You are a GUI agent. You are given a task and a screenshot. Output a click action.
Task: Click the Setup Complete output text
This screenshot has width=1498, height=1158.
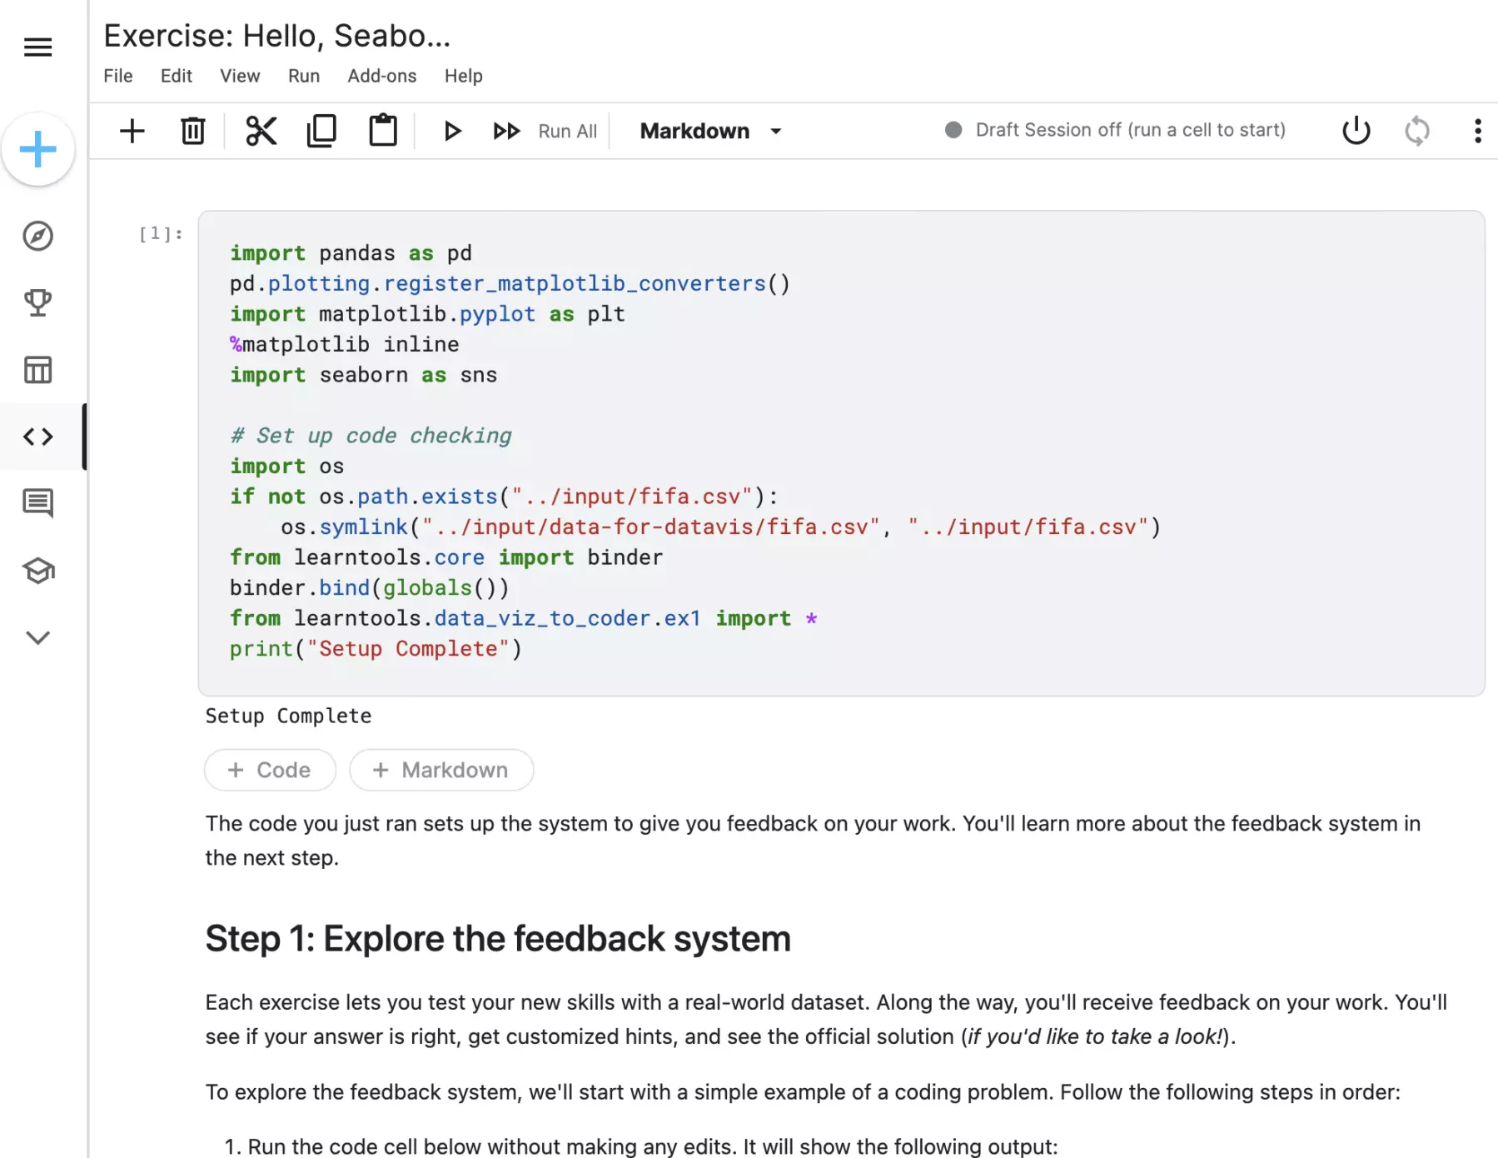pos(289,716)
